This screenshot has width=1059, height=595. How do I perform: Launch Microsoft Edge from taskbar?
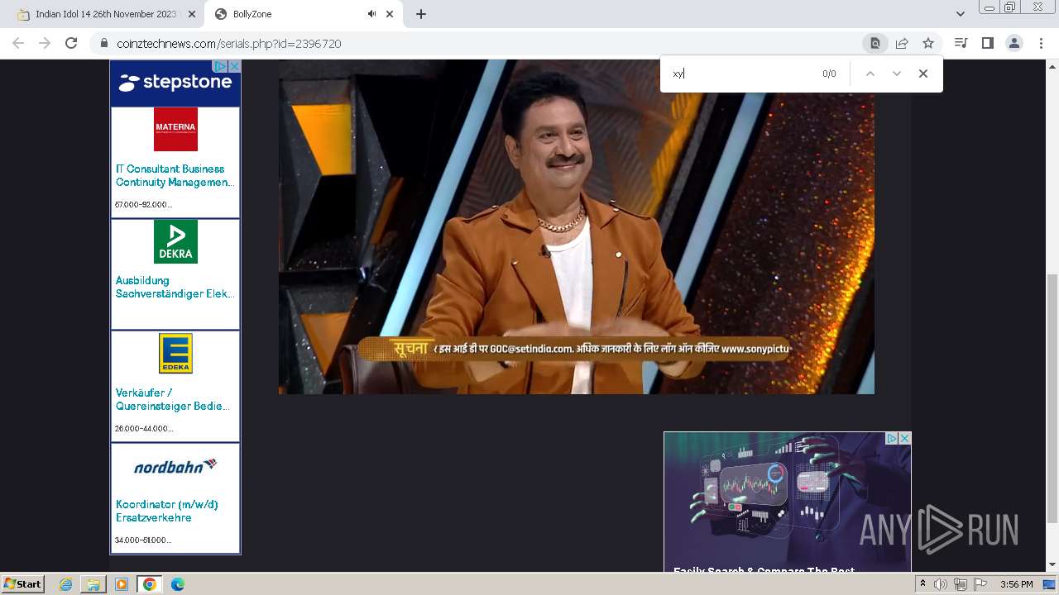click(178, 584)
